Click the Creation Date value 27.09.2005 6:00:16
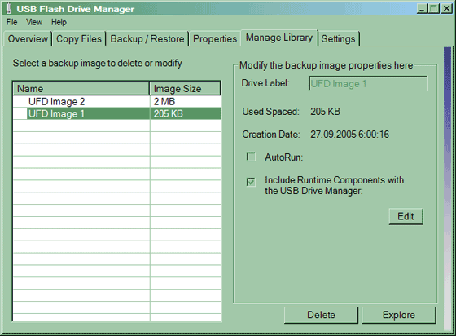Image resolution: width=456 pixels, height=336 pixels. 349,135
